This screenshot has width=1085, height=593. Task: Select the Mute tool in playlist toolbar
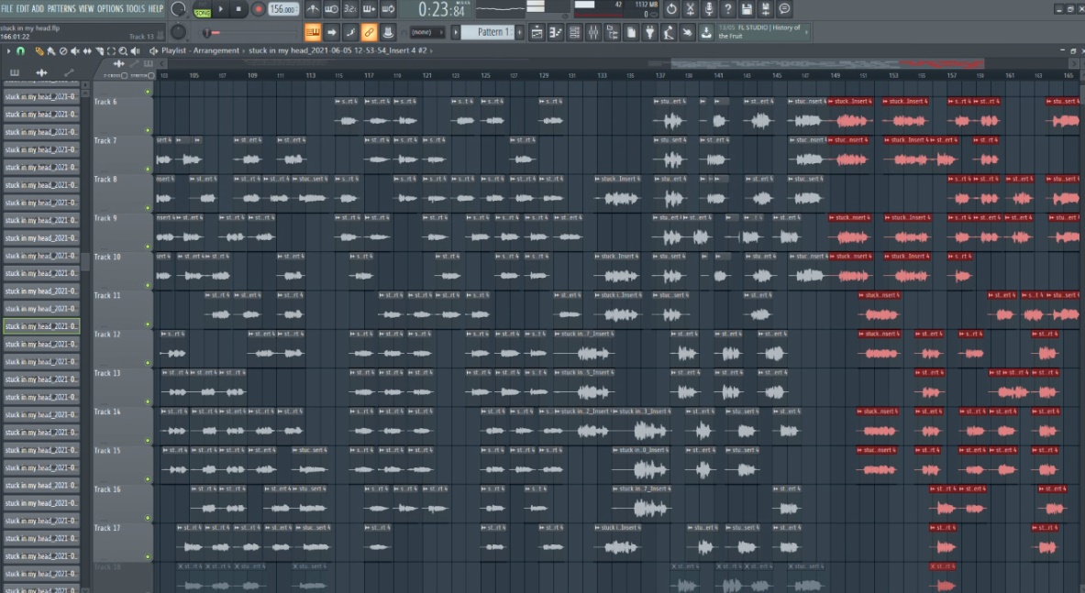coord(74,50)
